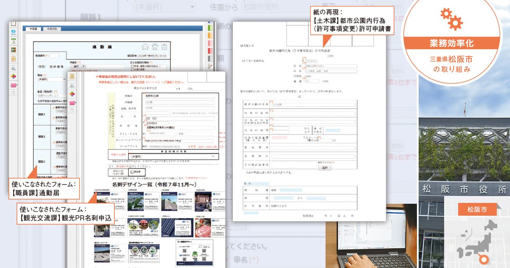Click pencil icon below the color strip

click(210, 67)
